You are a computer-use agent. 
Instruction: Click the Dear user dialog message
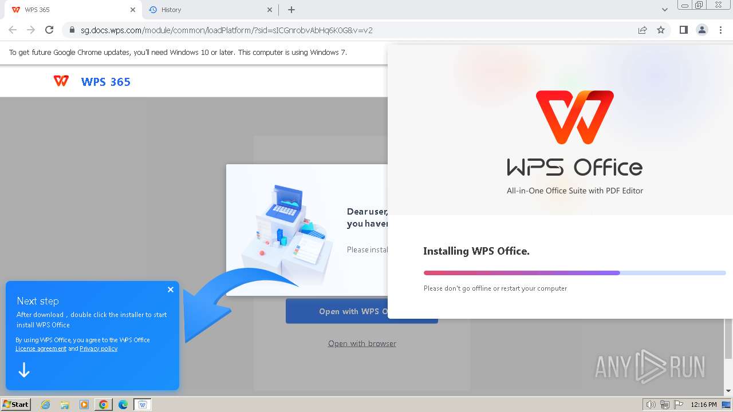[x=367, y=217]
